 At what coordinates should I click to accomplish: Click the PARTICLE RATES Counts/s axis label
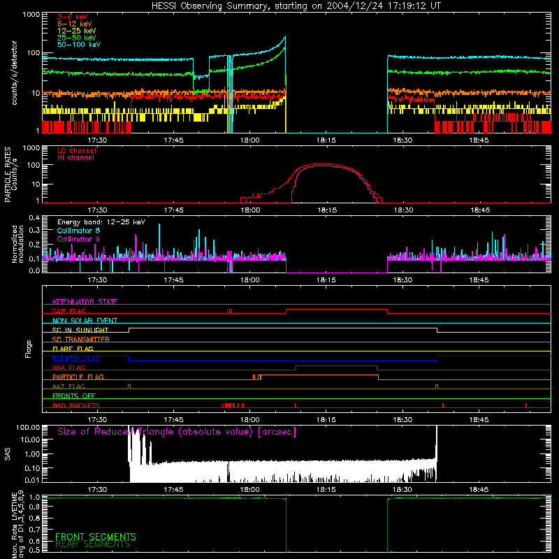[x=10, y=175]
